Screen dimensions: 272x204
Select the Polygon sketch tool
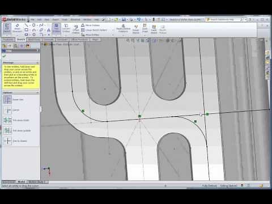click(x=33, y=35)
